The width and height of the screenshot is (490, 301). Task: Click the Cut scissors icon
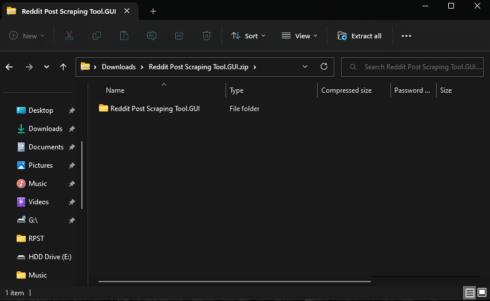click(x=69, y=36)
